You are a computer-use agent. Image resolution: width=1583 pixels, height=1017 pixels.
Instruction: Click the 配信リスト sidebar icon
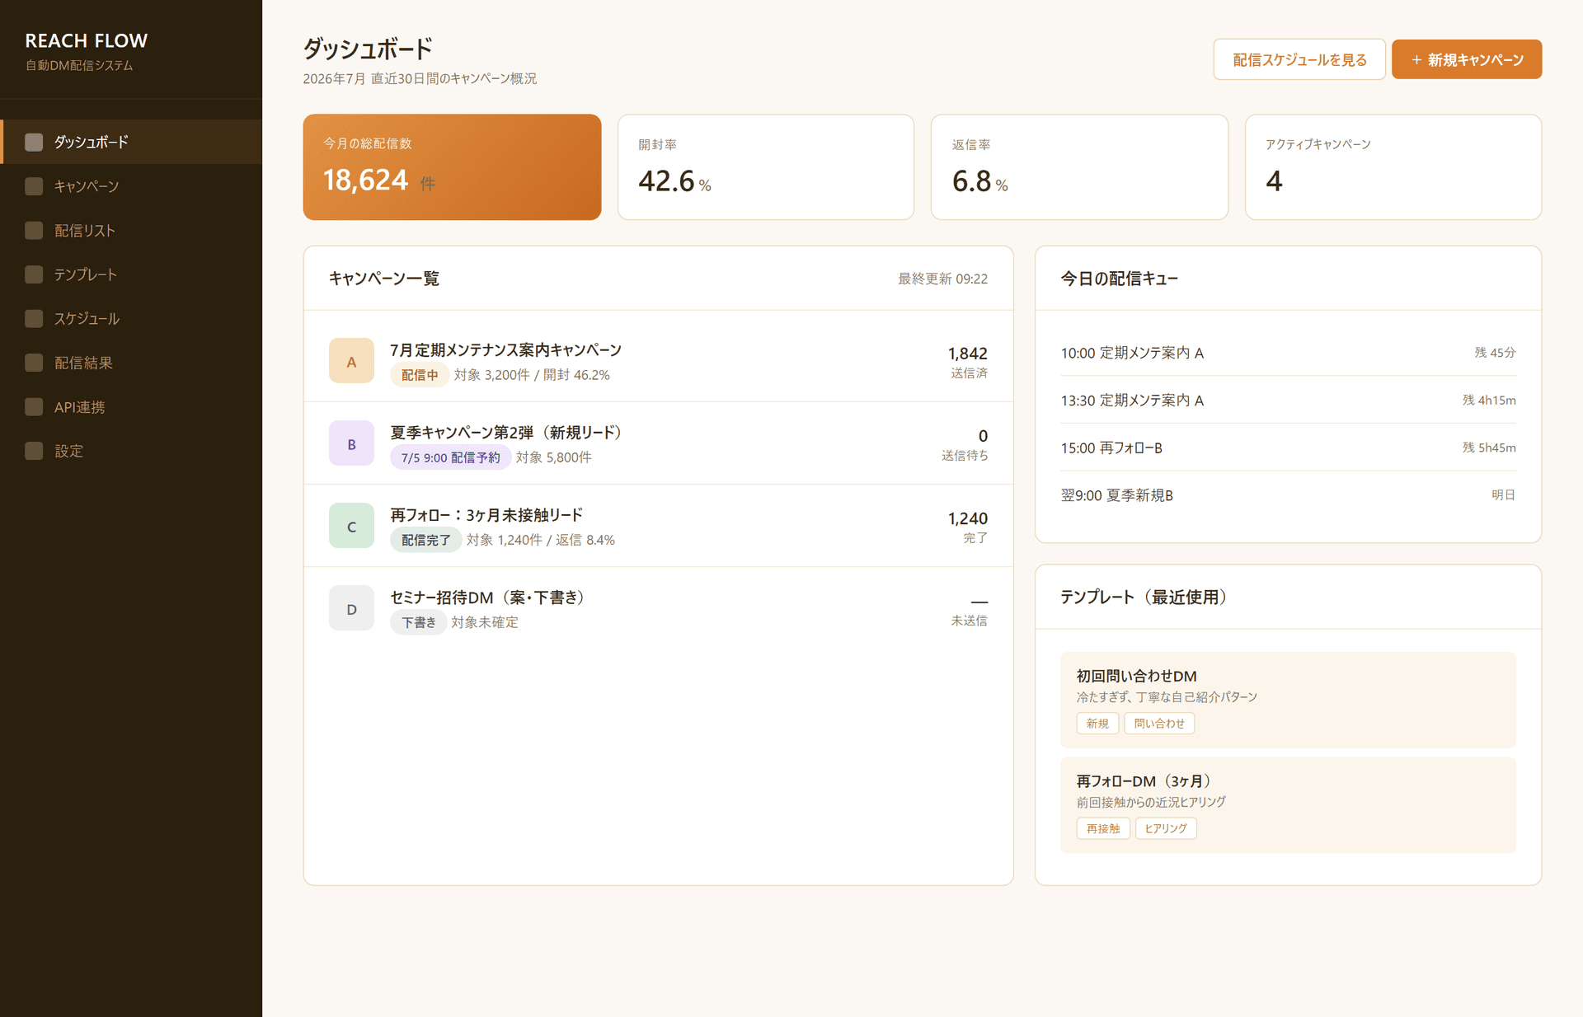point(34,230)
